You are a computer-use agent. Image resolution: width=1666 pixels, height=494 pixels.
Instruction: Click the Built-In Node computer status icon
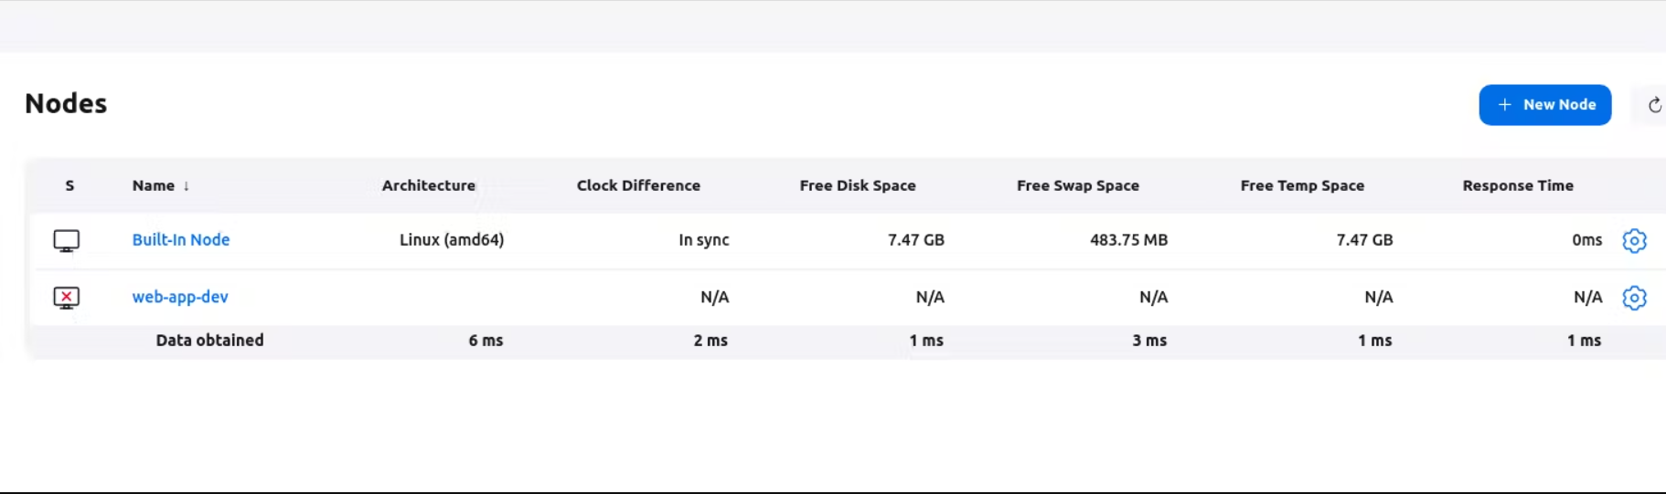coord(67,241)
